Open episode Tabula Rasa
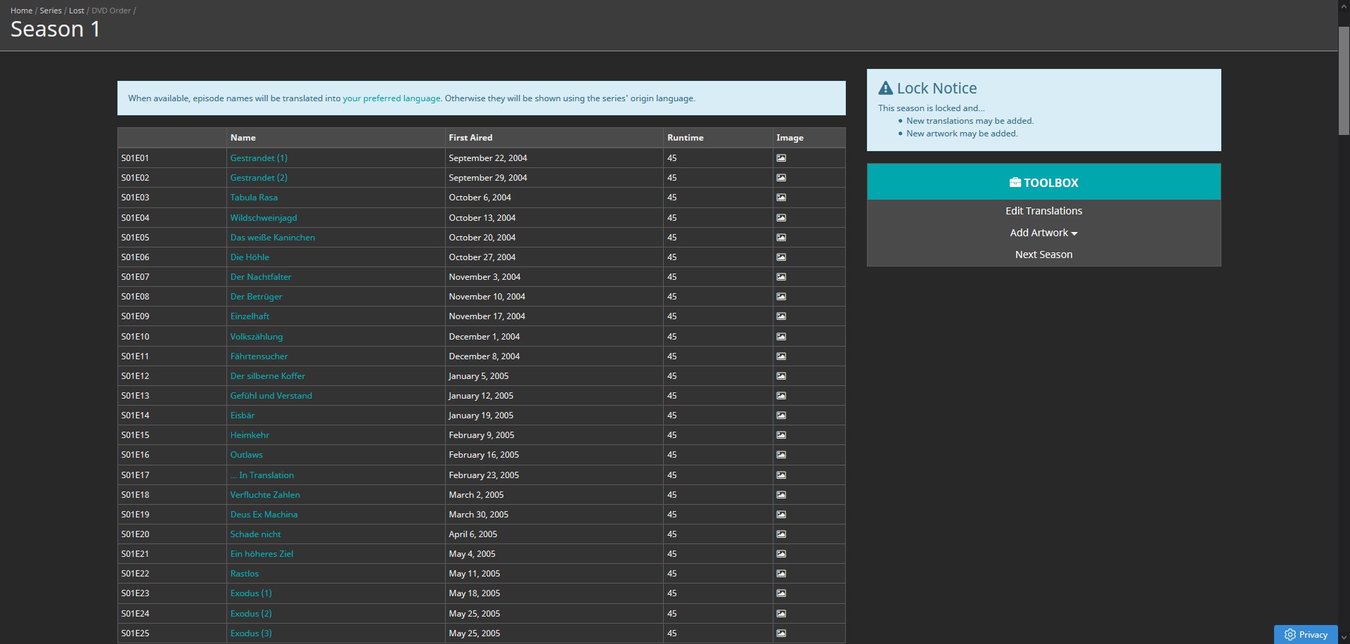The height and width of the screenshot is (644, 1350). click(254, 198)
